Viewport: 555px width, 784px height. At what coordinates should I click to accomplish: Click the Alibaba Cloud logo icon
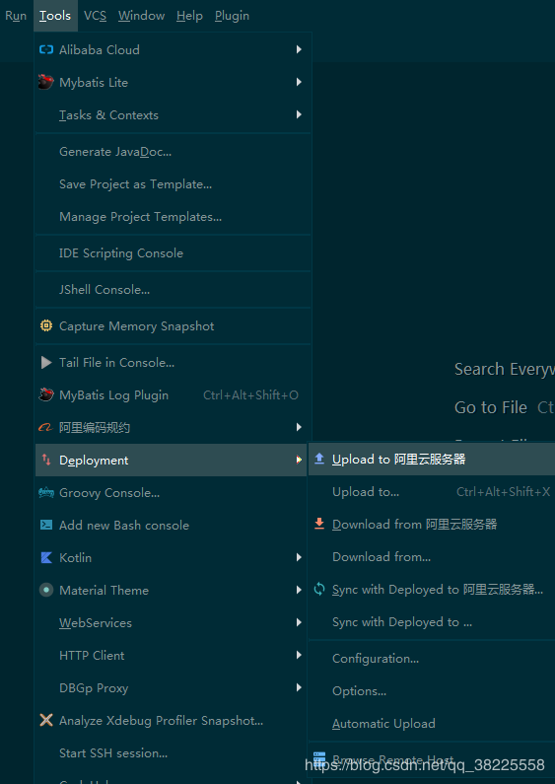pyautogui.click(x=46, y=49)
